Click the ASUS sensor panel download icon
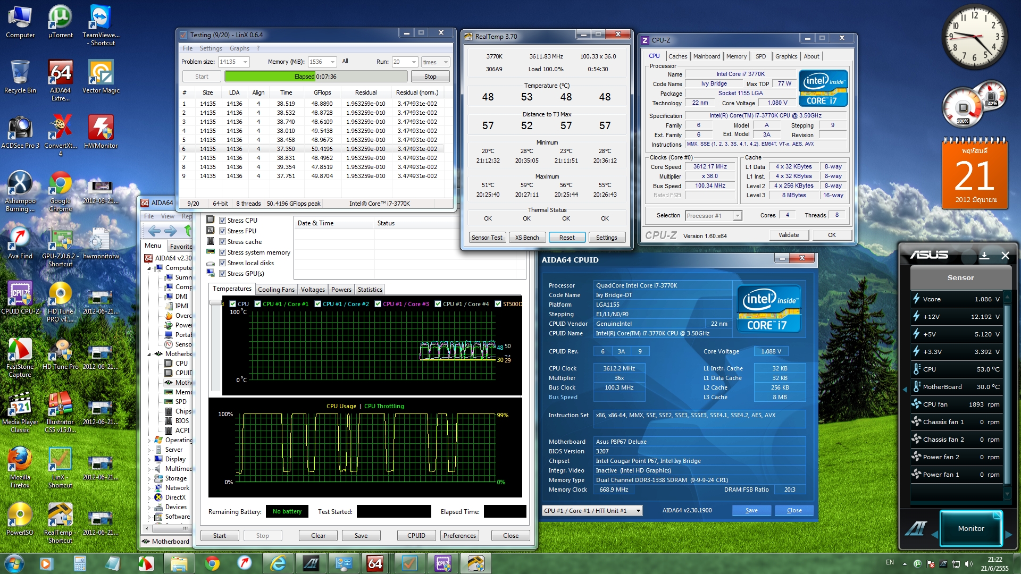 (x=984, y=256)
